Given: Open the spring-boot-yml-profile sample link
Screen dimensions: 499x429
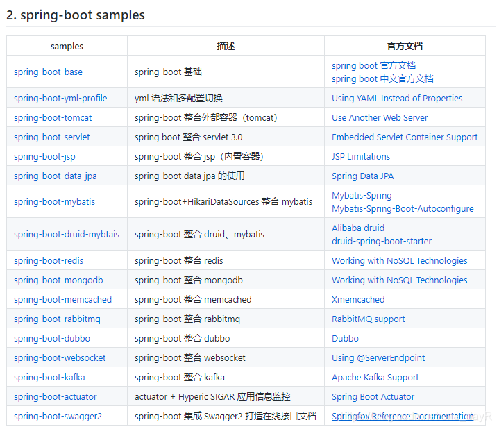Looking at the screenshot, I should click(x=60, y=99).
